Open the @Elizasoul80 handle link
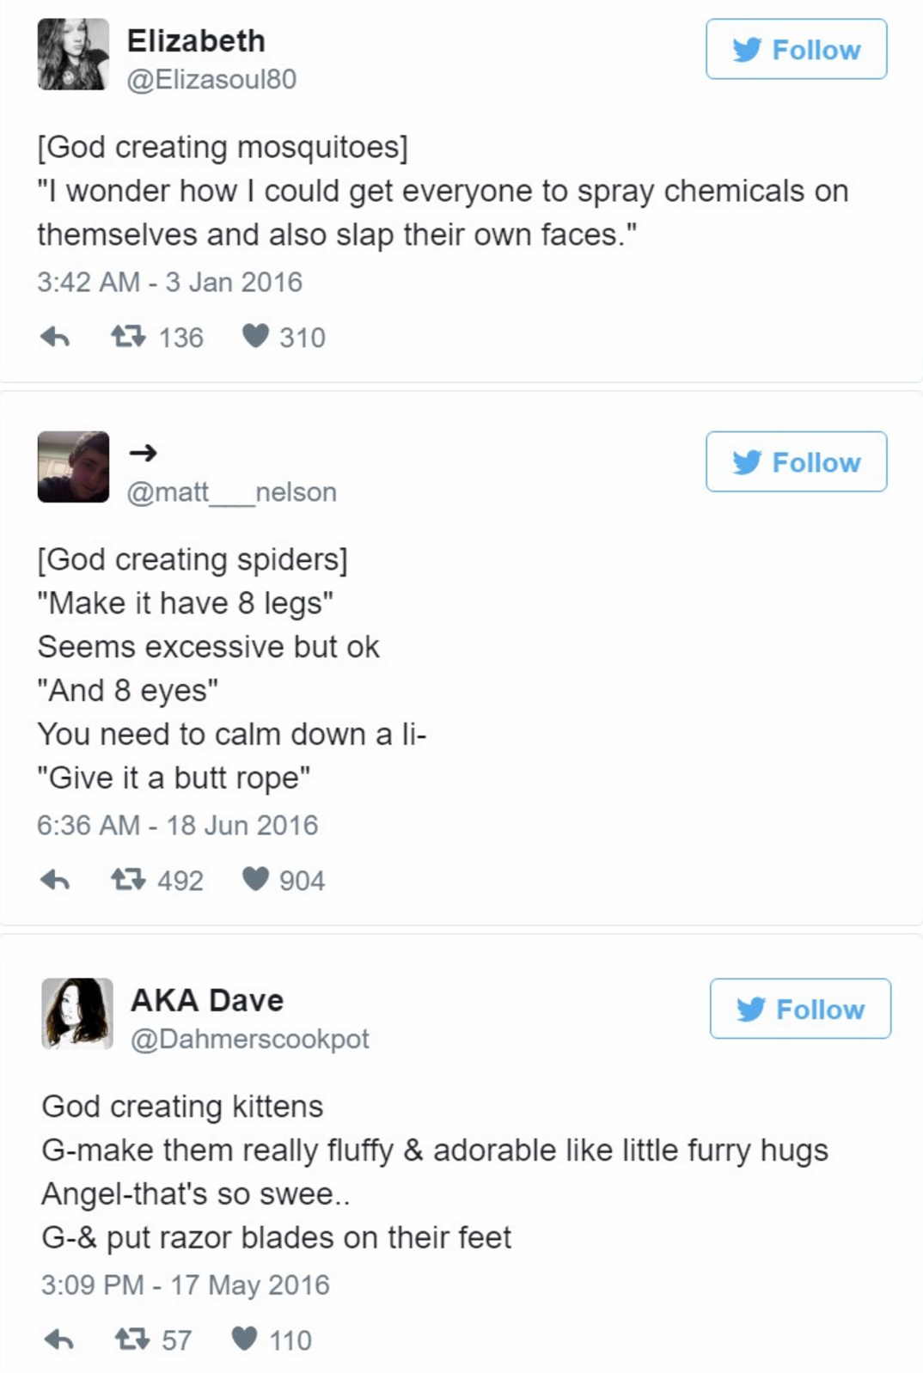The width and height of the screenshot is (923, 1373). click(211, 80)
